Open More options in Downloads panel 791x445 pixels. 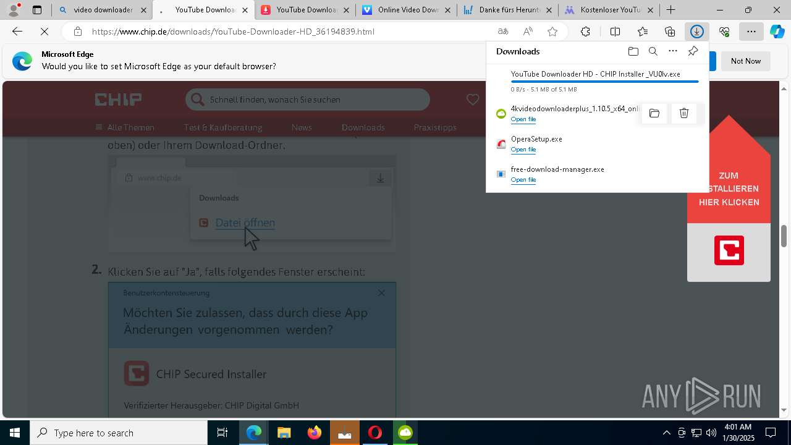tap(673, 51)
